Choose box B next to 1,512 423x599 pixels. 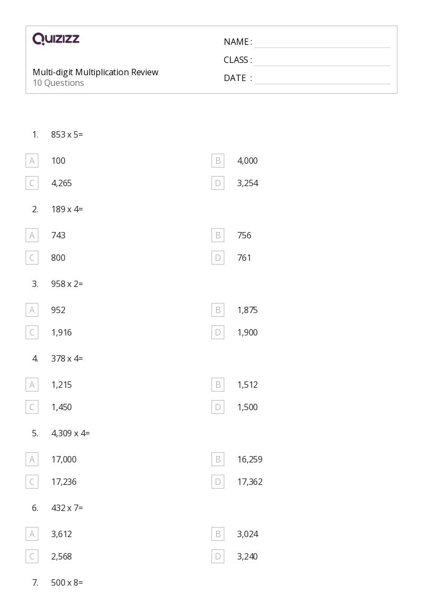pos(218,385)
